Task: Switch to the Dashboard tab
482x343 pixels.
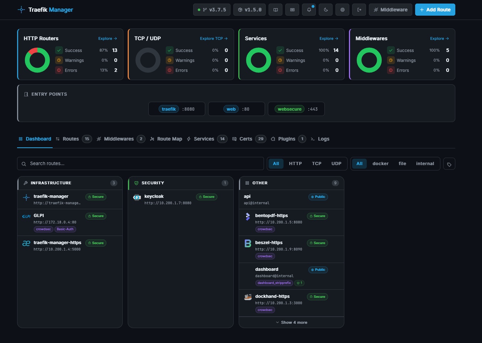Action: [35, 139]
